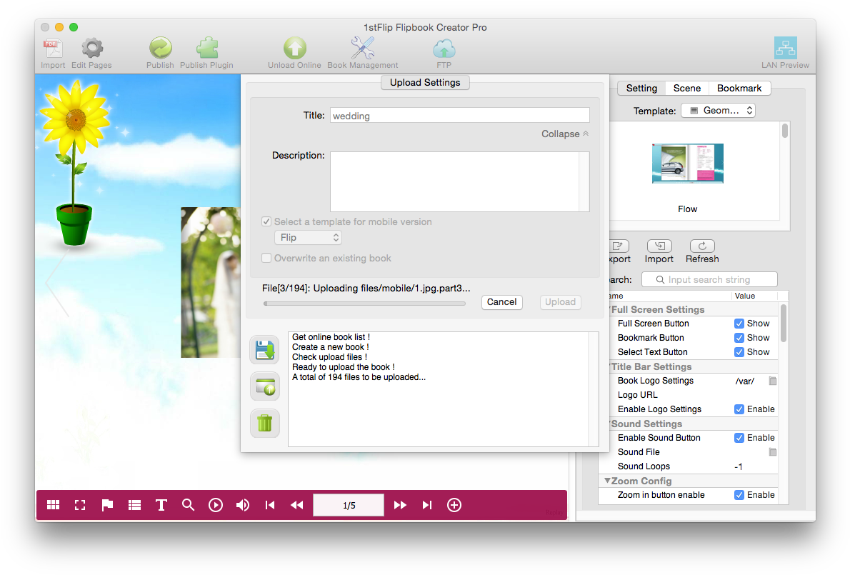Viewport: 850px width, 575px height.
Task: Click the Unload Online icon
Action: pyautogui.click(x=294, y=48)
